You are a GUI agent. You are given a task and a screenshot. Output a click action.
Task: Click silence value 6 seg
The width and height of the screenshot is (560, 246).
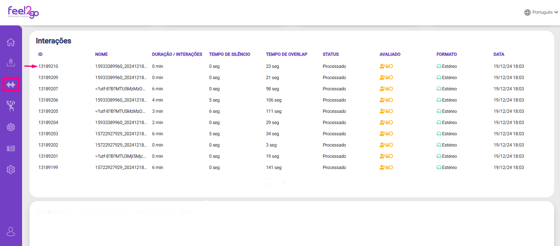coord(214,111)
